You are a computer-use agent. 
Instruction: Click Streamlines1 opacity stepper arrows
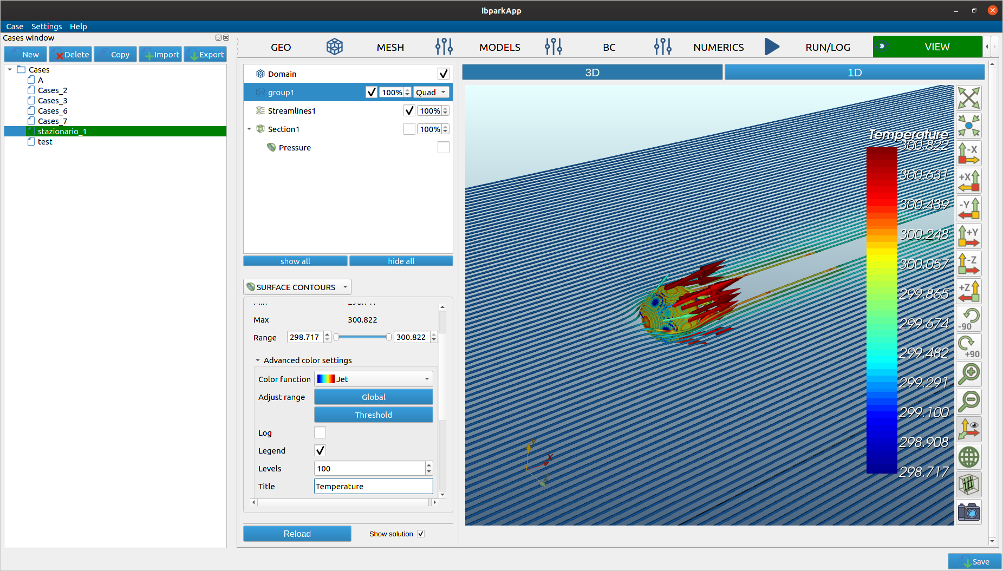(446, 111)
